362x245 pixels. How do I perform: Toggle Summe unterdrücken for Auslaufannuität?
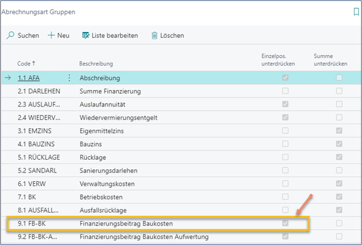coord(339,104)
